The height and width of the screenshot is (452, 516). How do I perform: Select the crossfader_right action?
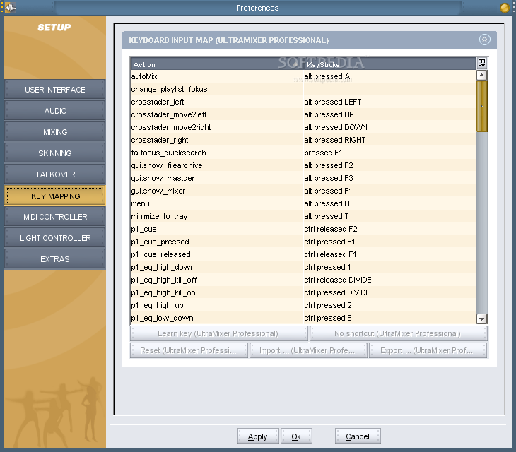(303, 140)
